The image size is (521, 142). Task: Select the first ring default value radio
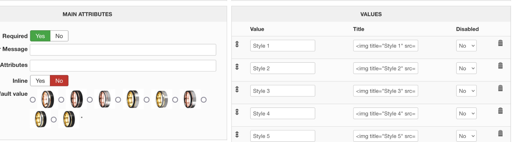(x=33, y=100)
